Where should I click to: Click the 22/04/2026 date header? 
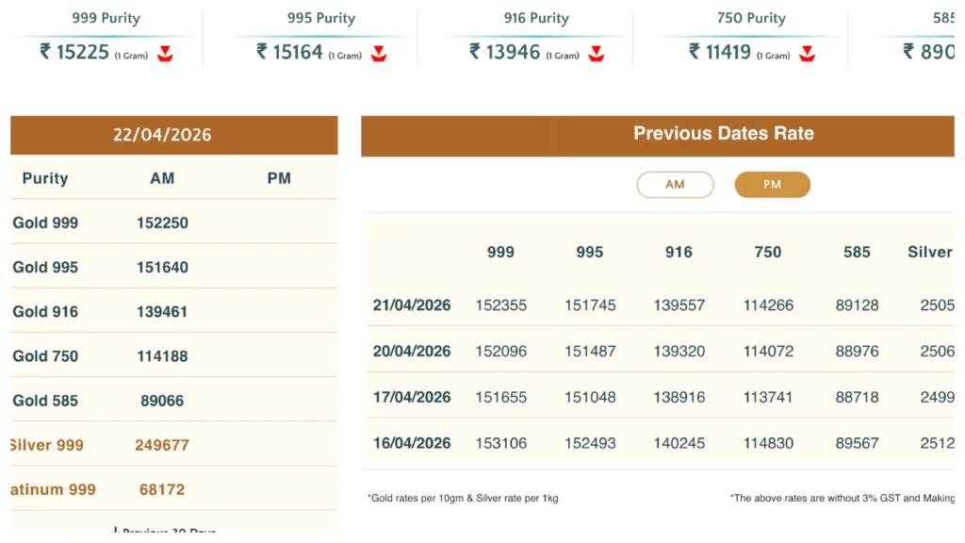pos(162,135)
